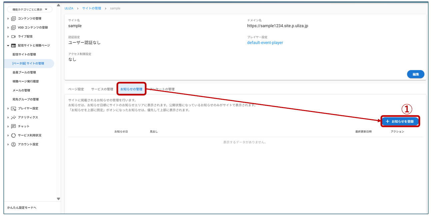Open the default-event-player link
This screenshot has height=216, width=431.
[265, 43]
